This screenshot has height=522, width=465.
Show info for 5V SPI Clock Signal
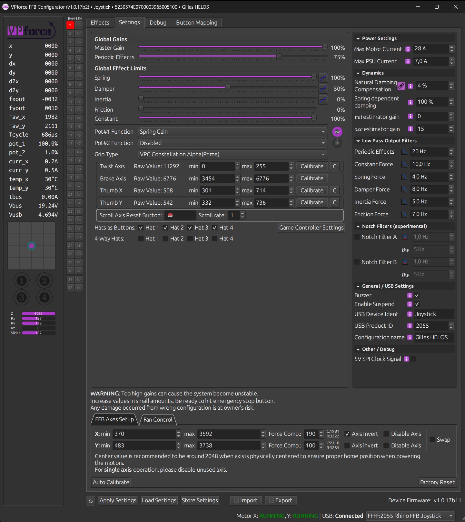click(406, 359)
